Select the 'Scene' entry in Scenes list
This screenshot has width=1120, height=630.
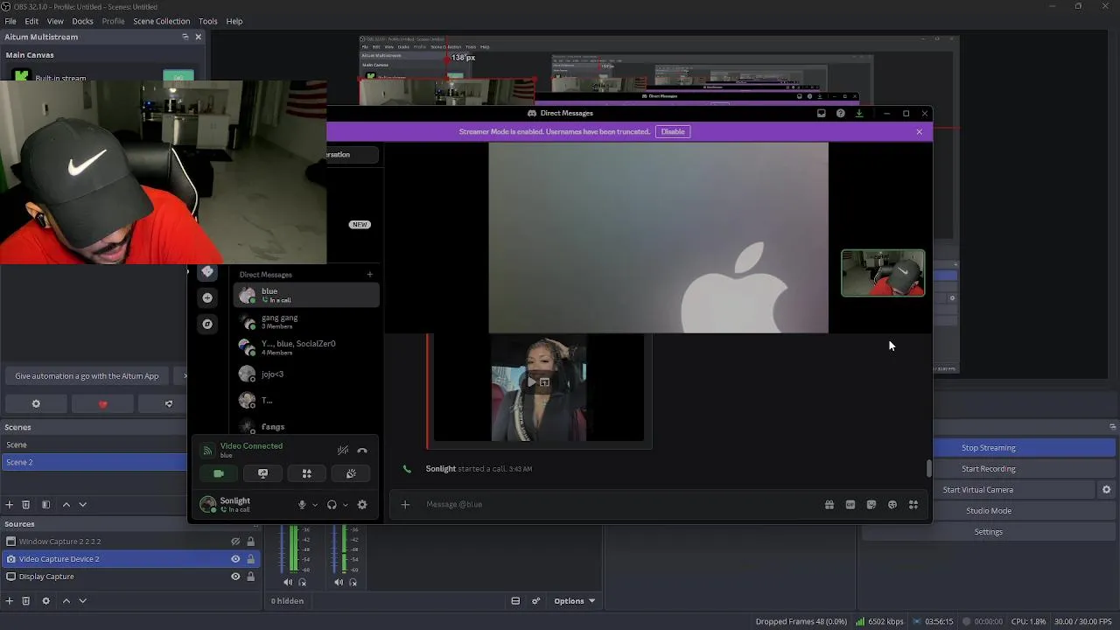(94, 444)
